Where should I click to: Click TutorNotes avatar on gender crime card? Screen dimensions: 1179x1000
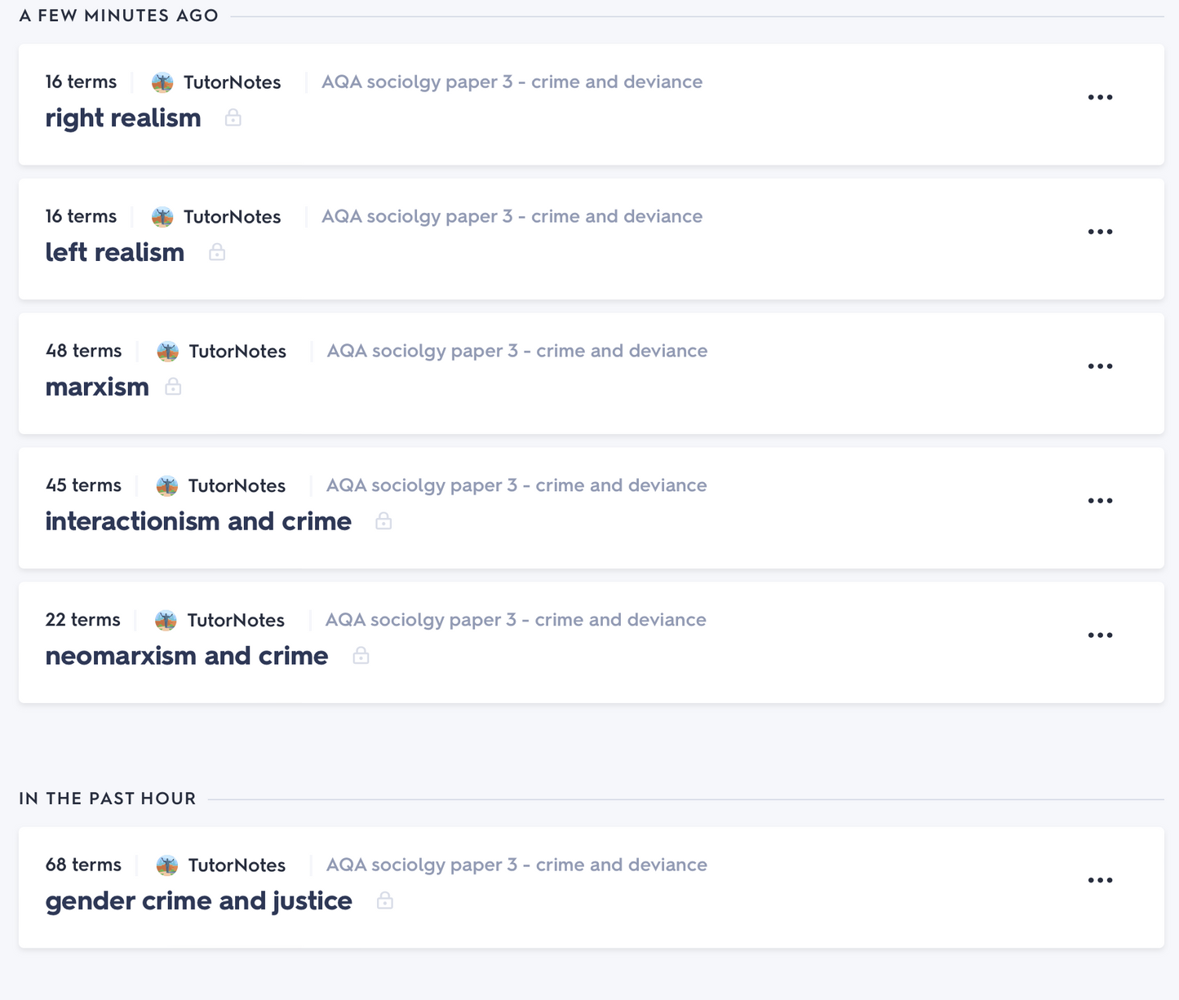pyautogui.click(x=167, y=865)
